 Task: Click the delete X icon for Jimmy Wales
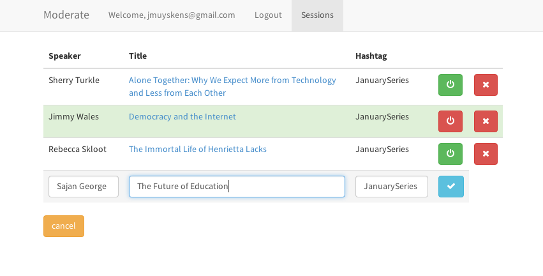486,121
